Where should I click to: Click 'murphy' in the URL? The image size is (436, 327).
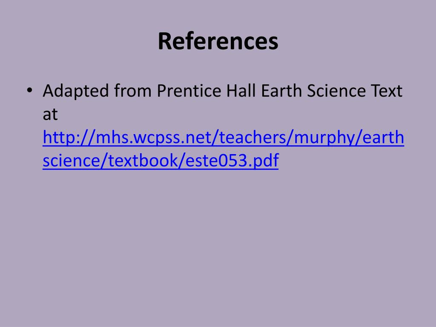pyautogui.click(x=324, y=138)
